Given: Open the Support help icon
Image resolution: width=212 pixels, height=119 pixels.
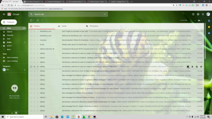Looking at the screenshot, I should [193, 14].
